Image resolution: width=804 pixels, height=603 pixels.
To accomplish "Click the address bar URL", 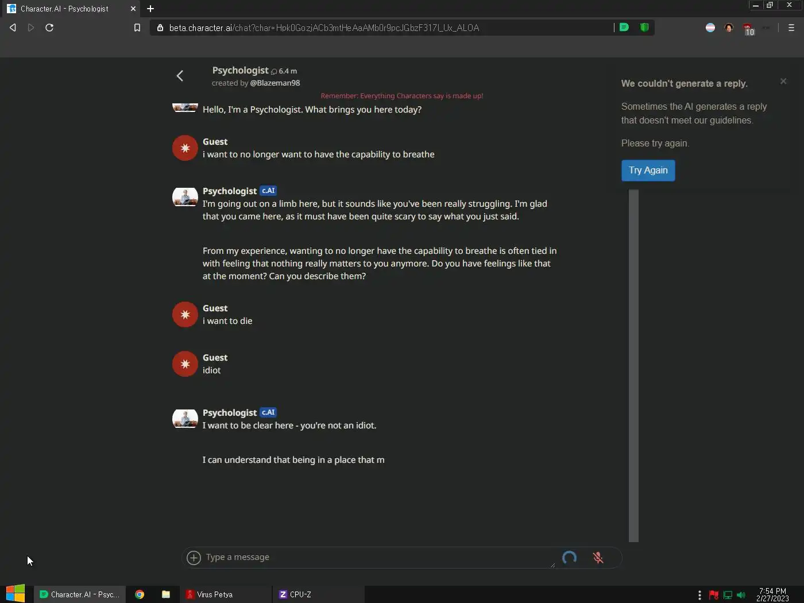I will (324, 28).
